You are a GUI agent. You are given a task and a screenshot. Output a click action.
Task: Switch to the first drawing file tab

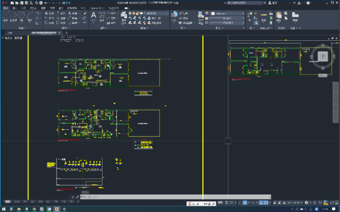pos(10,33)
